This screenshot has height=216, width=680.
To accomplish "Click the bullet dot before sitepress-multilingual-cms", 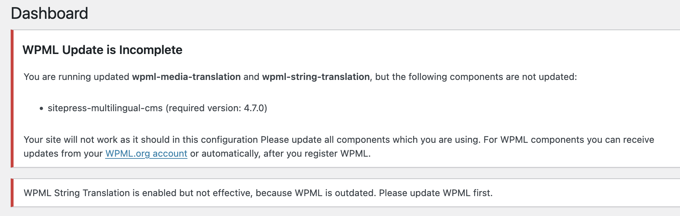I will coord(42,108).
